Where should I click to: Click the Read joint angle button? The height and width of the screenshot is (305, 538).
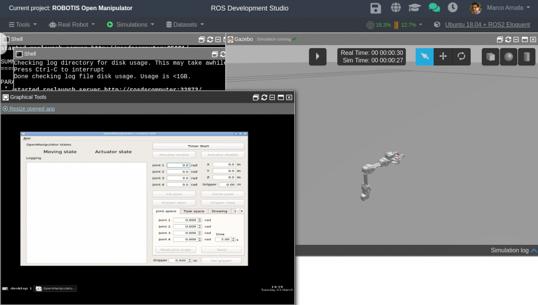pyautogui.click(x=176, y=250)
